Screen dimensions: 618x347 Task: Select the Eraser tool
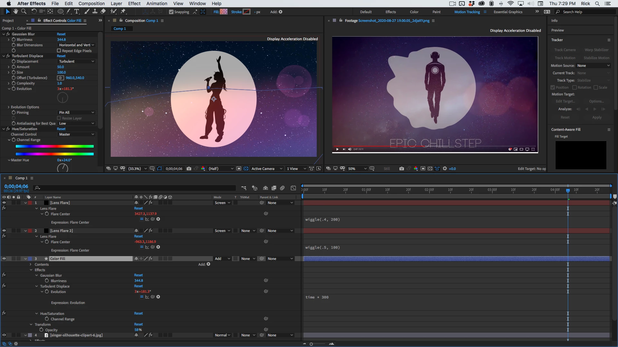[x=103, y=12]
